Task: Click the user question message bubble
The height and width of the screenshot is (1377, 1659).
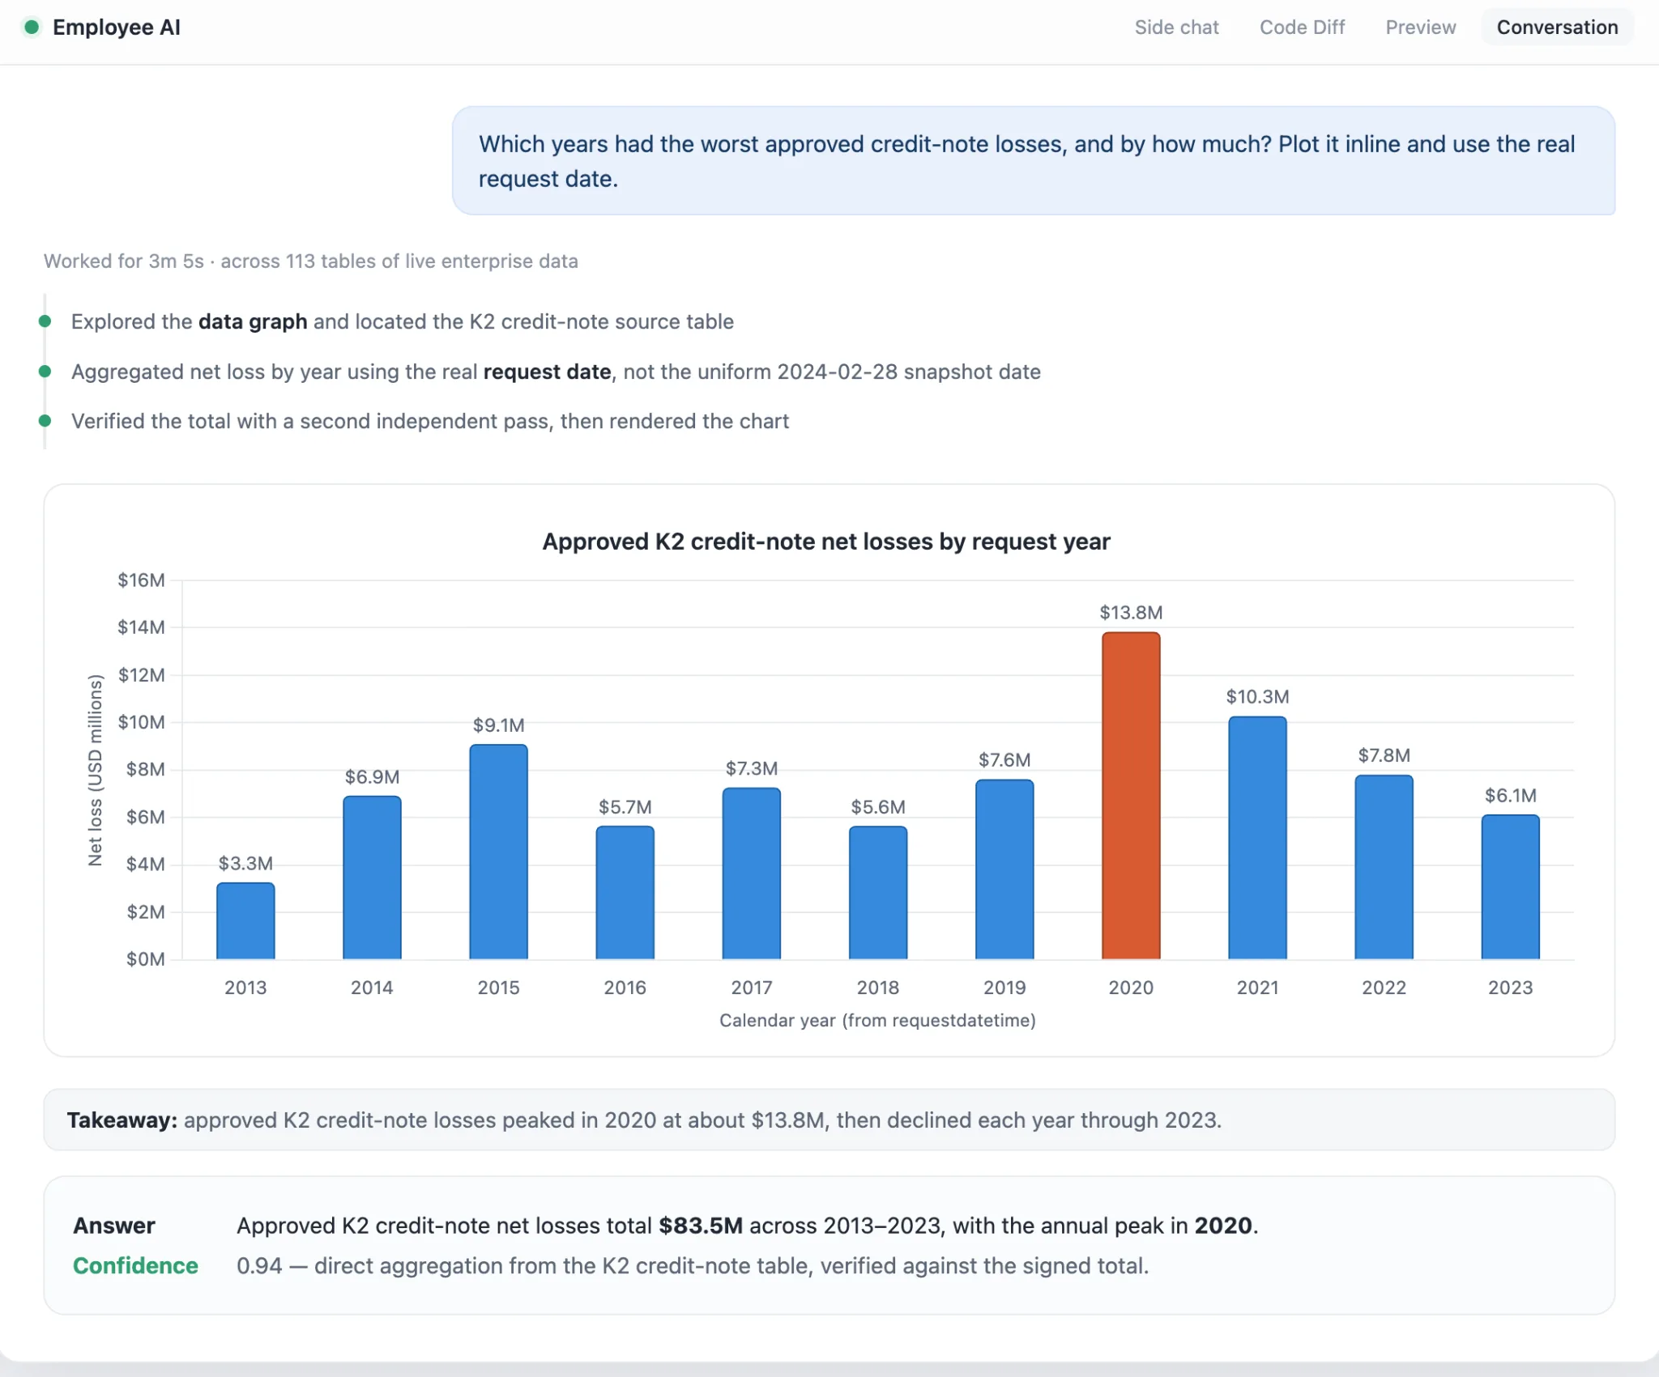Action: pos(1033,160)
